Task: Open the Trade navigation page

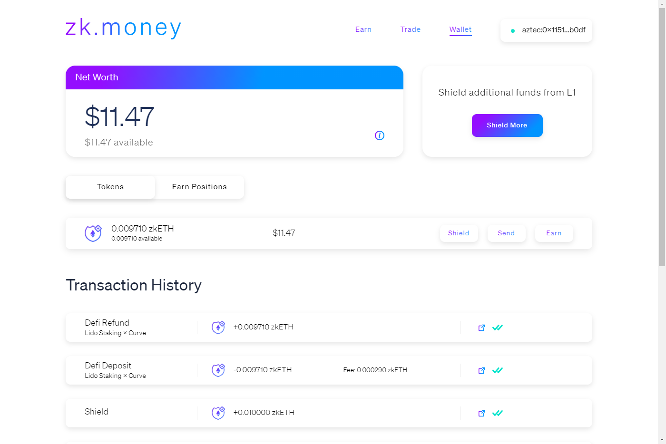Action: pos(410,29)
